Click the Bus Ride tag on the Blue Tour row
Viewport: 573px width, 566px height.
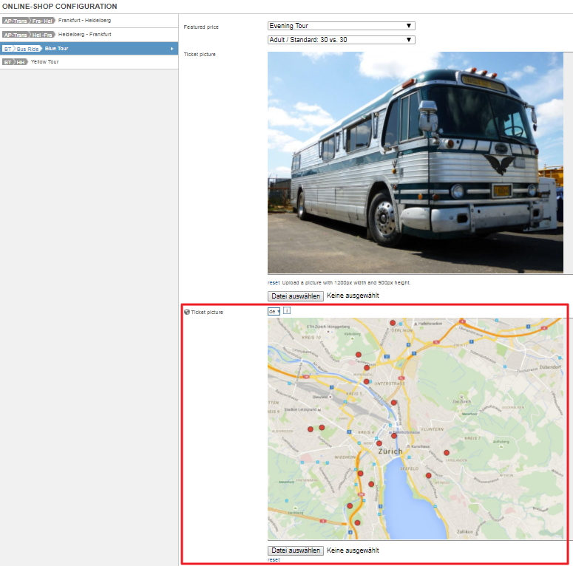[x=28, y=49]
